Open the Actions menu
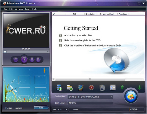Viewport: 147px width, 114px height. click(19, 9)
